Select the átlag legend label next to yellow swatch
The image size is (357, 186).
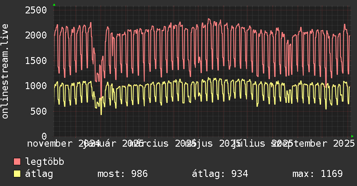pyautogui.click(x=39, y=174)
